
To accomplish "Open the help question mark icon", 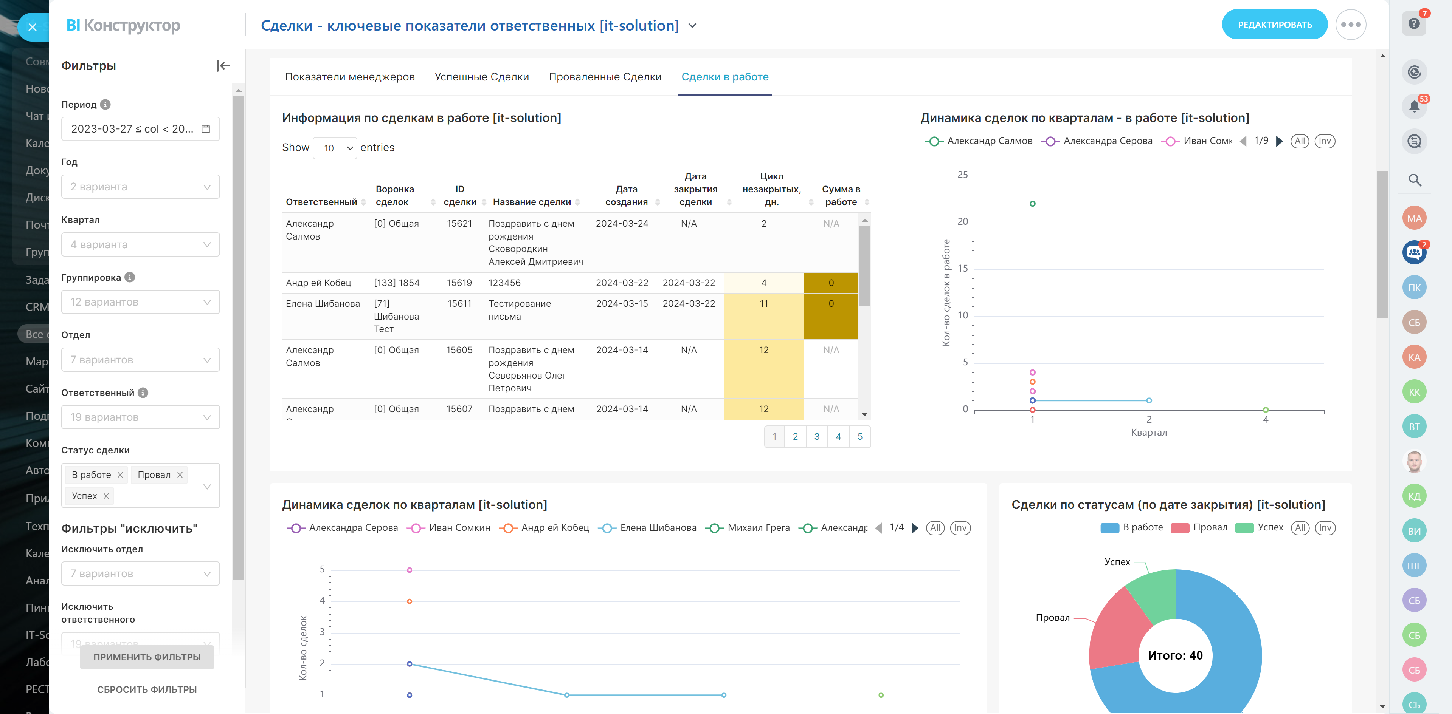I will pos(1414,24).
